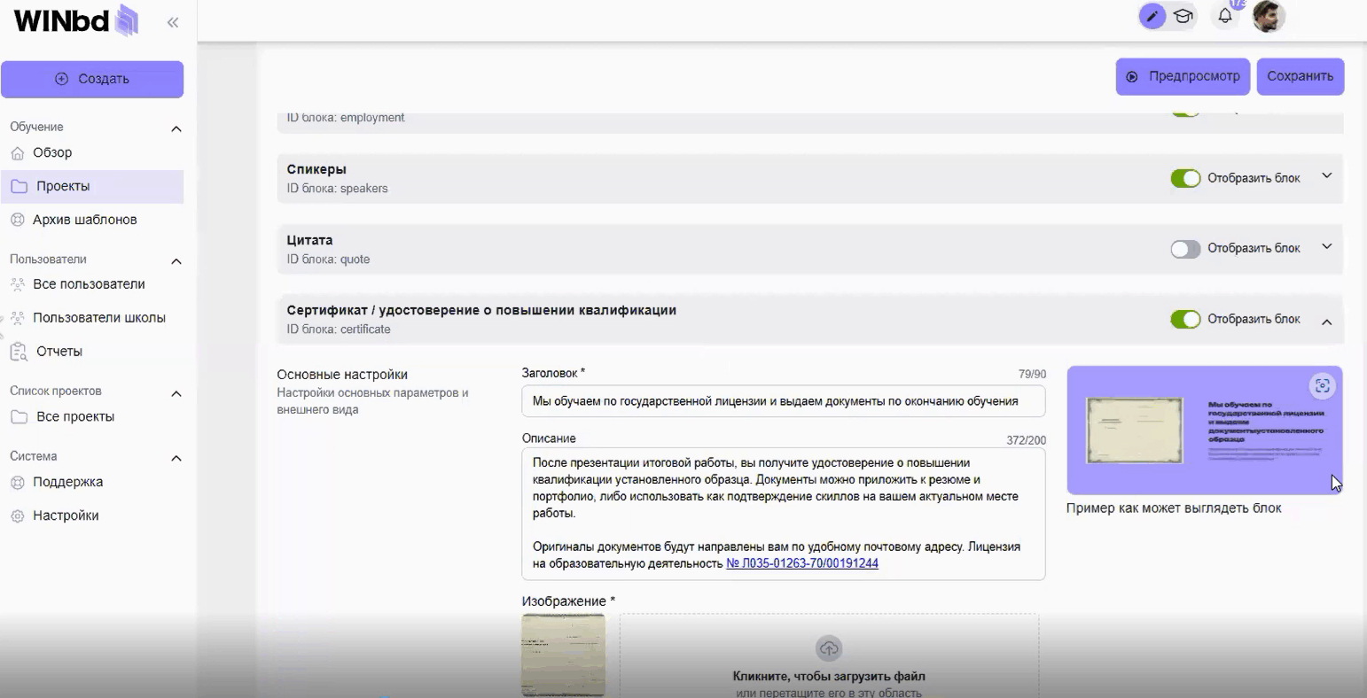This screenshot has height=698, width=1367.
Task: Click the folder icon beside Все проекты
Action: [x=19, y=417]
